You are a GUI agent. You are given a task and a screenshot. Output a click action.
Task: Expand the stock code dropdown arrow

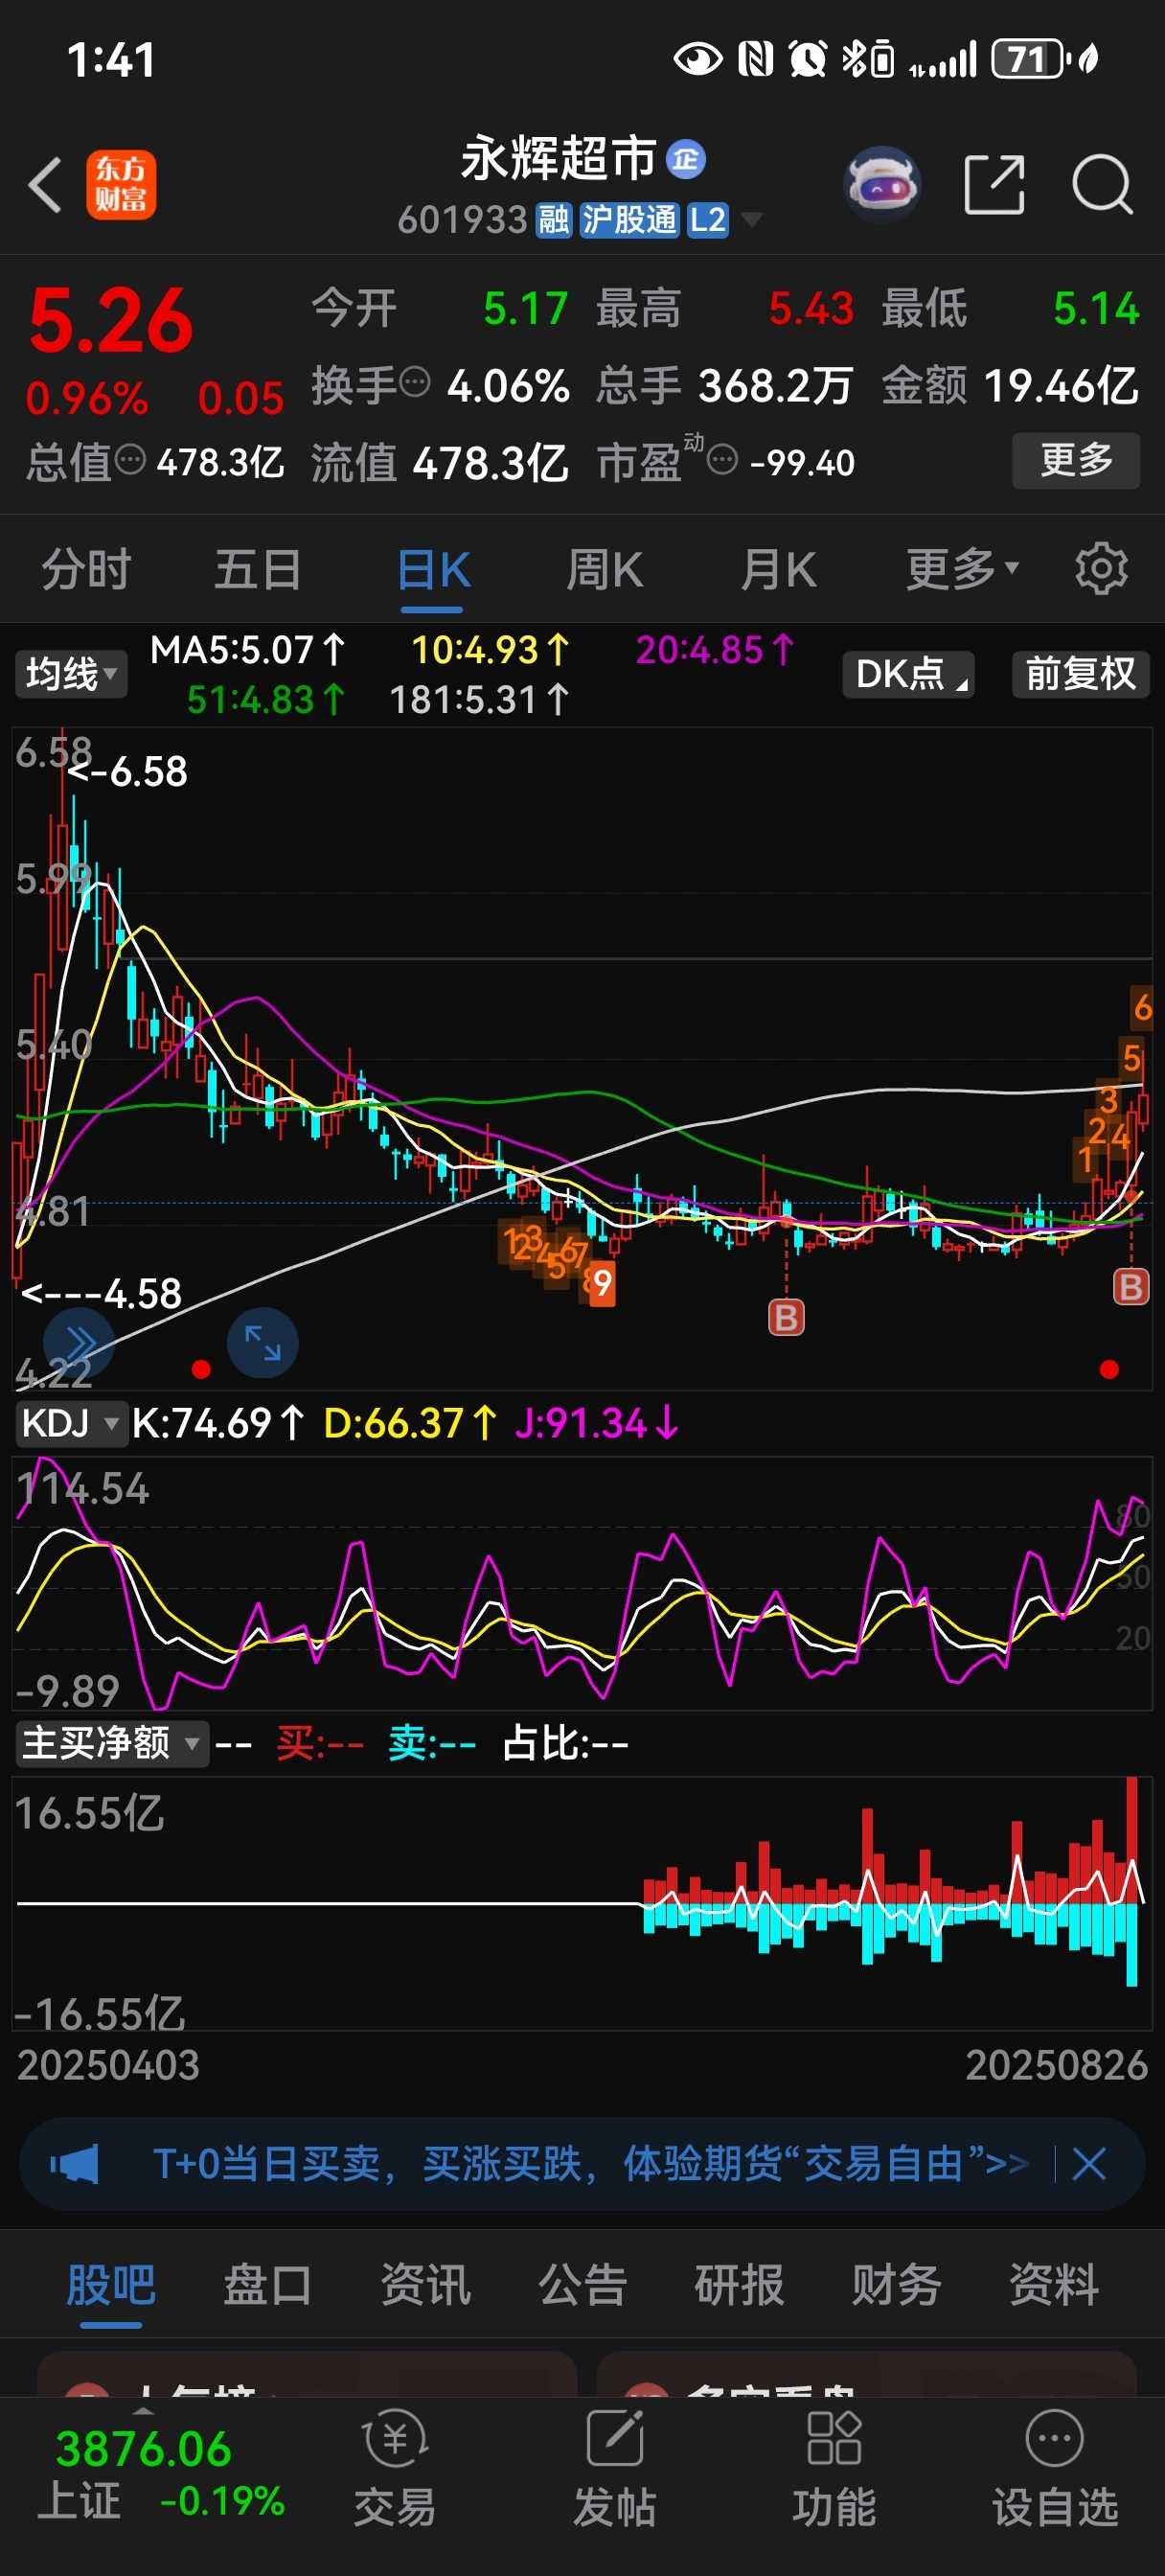(x=751, y=219)
